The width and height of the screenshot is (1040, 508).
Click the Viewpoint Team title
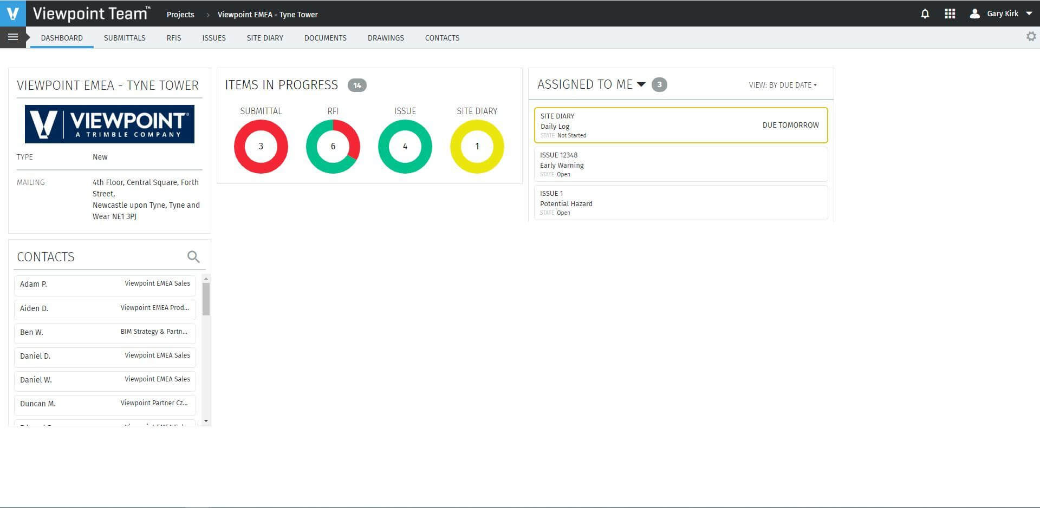[x=91, y=14]
